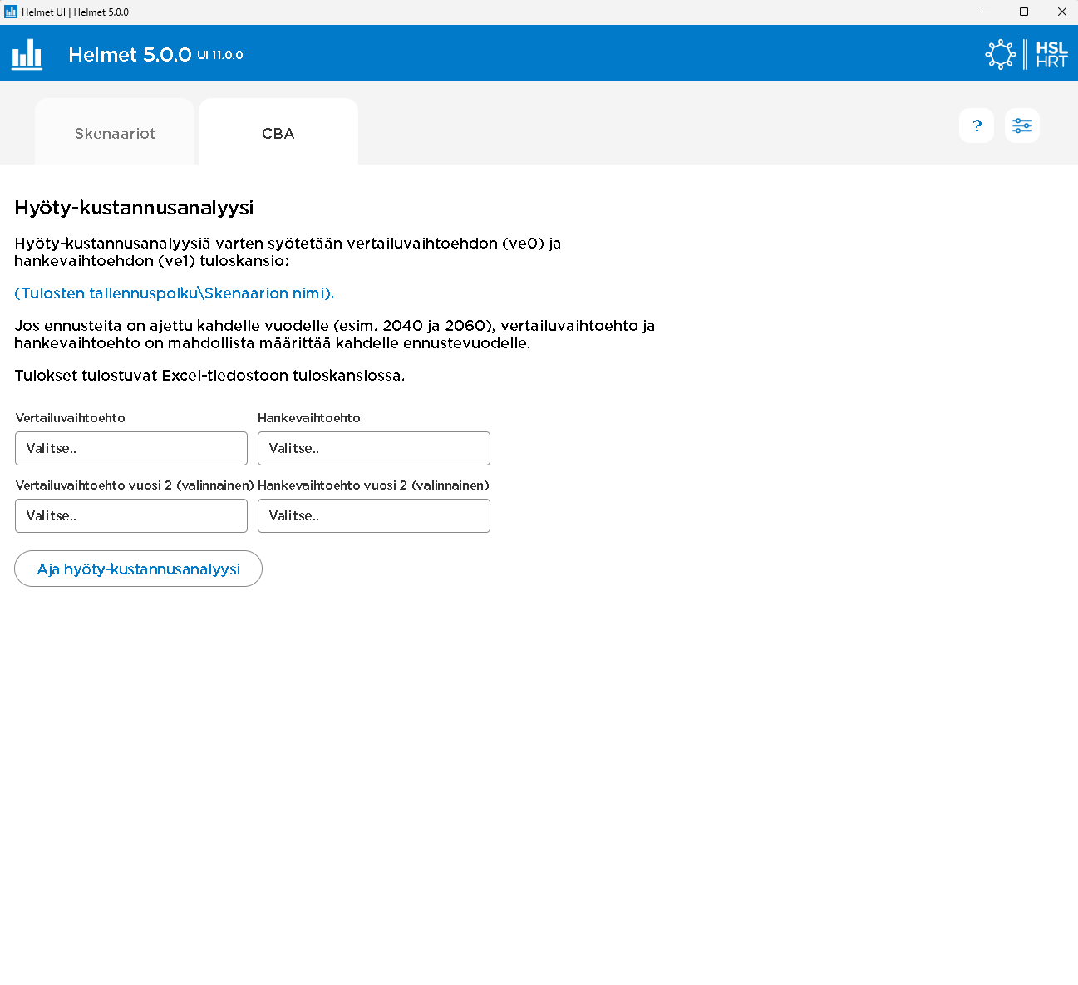1078x985 pixels.
Task: Click the Hyöty-kustannusanalyysi page heading
Action: pyautogui.click(x=134, y=208)
